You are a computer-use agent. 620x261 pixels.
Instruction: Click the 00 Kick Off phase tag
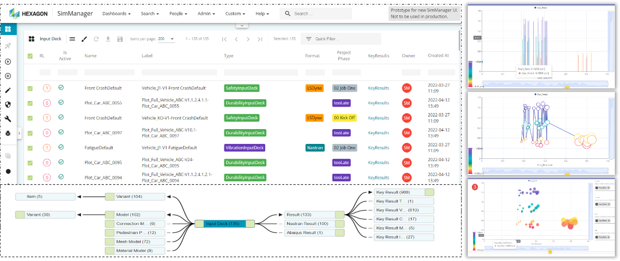click(345, 118)
